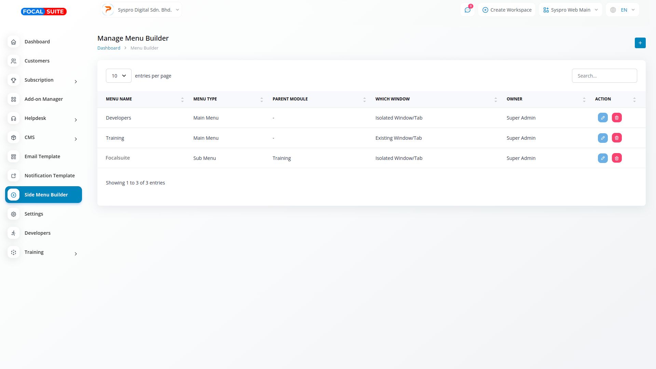Expand the Helpdesk sidebar submenu

point(76,120)
